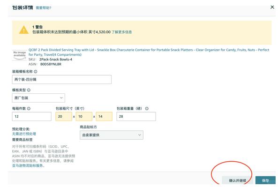Click the 保存 button

265,180
